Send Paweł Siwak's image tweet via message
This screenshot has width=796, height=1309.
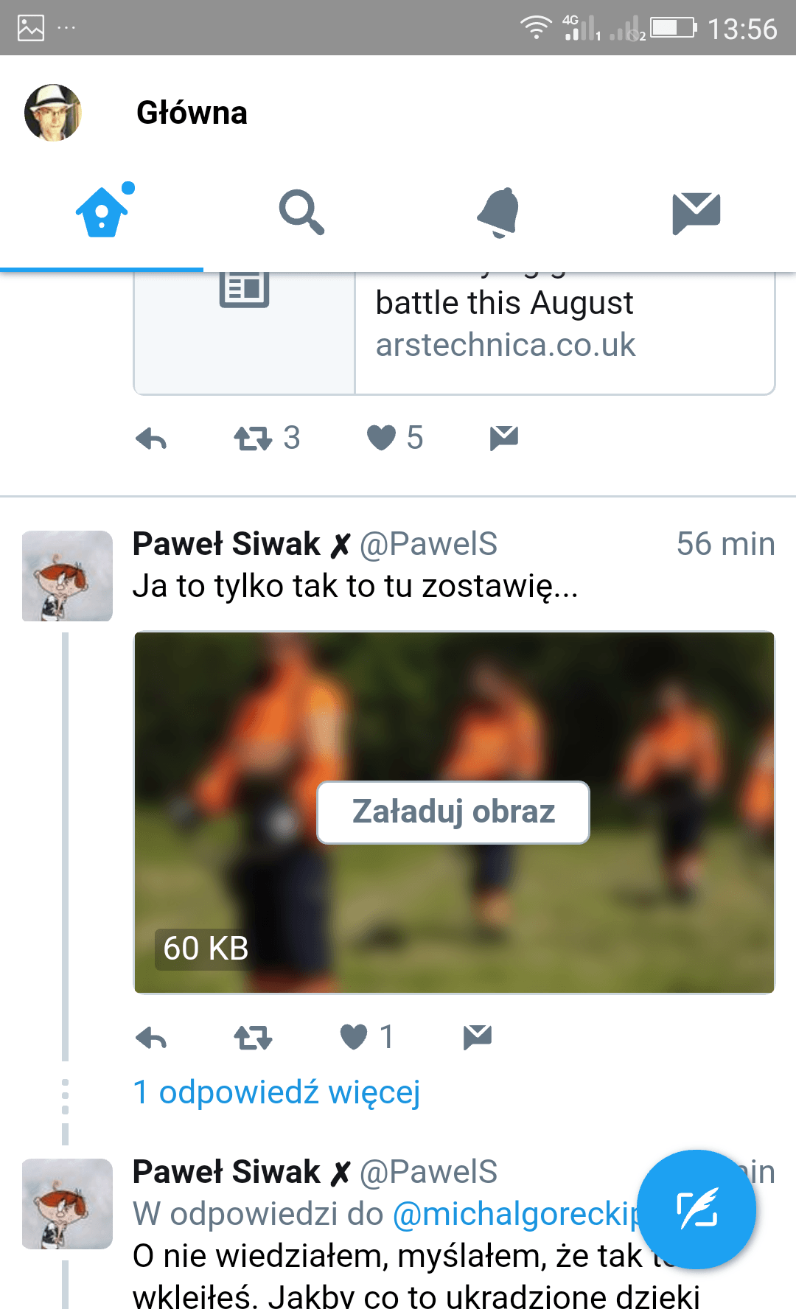[x=478, y=1037]
